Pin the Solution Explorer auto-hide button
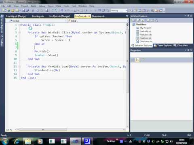 coord(188,16)
